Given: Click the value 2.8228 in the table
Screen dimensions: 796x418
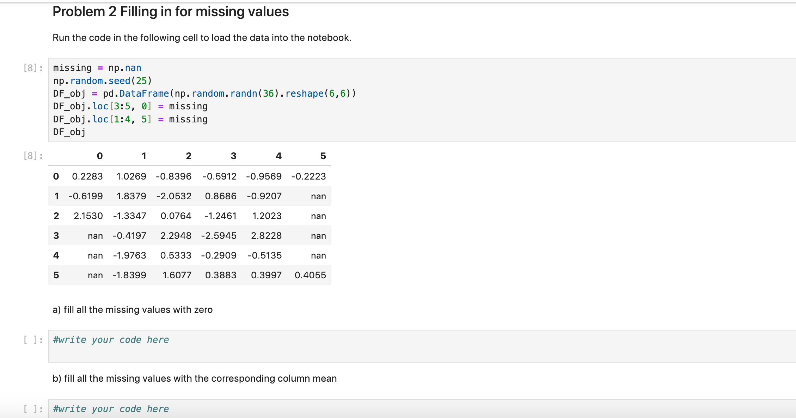Looking at the screenshot, I should [x=266, y=236].
